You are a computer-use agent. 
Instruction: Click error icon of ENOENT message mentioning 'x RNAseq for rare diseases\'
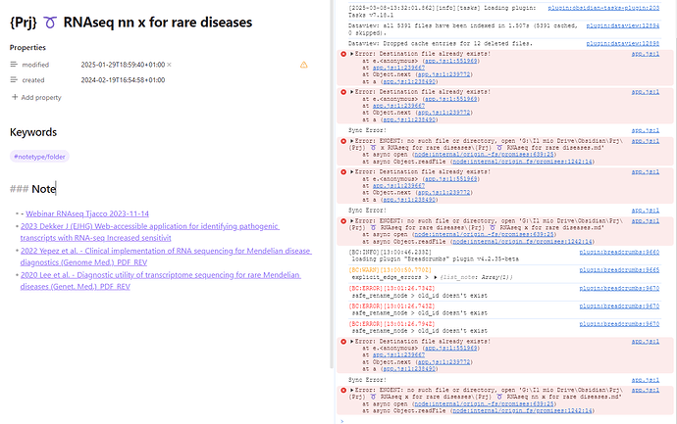coord(343,141)
